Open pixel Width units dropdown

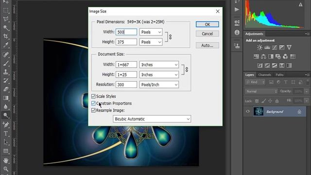coord(151,32)
